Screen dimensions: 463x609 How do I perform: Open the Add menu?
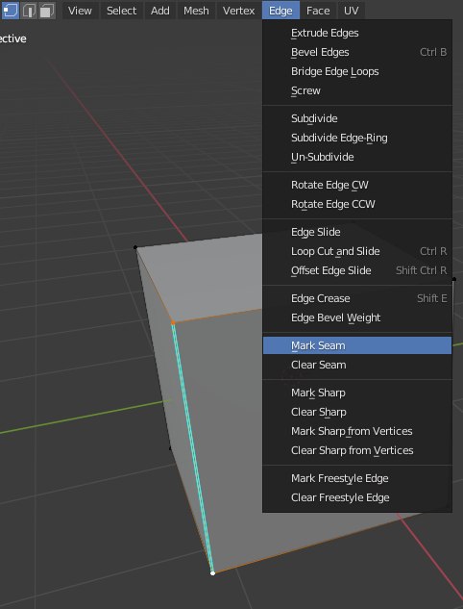pos(160,11)
